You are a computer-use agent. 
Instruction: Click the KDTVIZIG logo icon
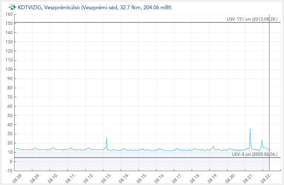(12, 7)
